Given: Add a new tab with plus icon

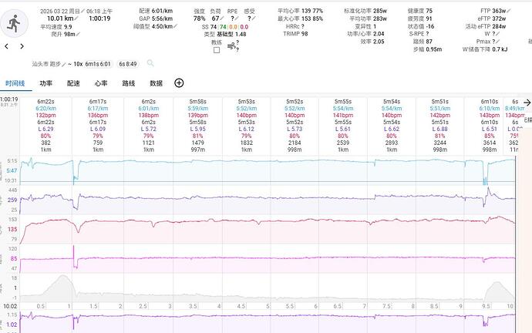Looking at the screenshot, I should click(x=179, y=83).
